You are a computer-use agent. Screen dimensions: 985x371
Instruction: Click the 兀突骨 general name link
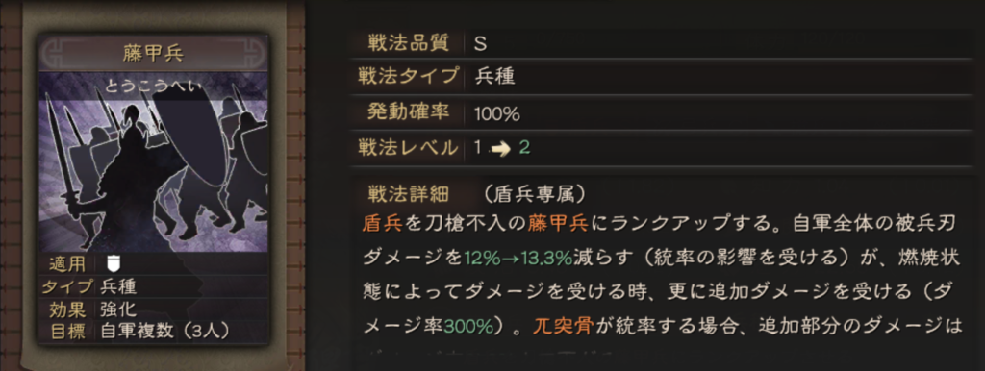[x=564, y=326]
